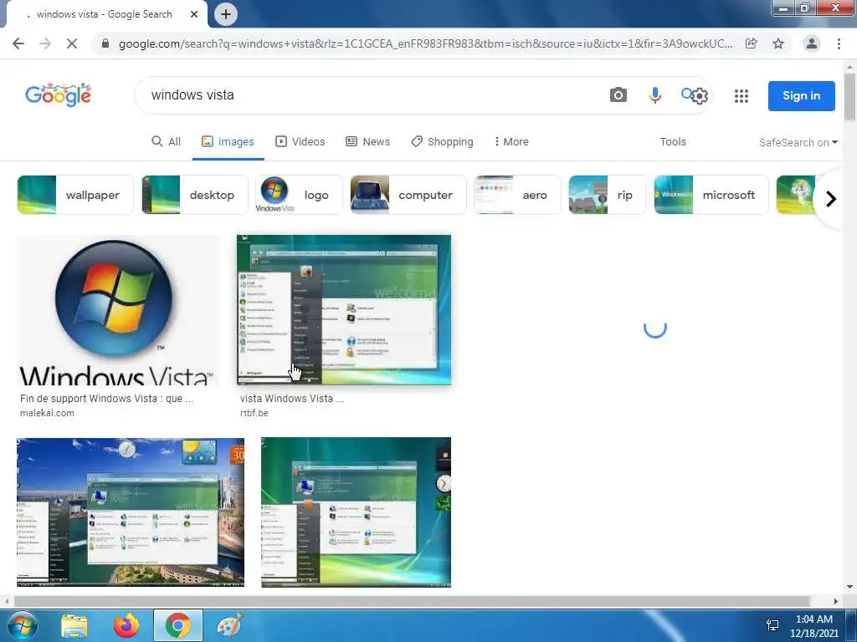Open Paint from the taskbar
Viewport: 857px width, 642px height.
229,625
